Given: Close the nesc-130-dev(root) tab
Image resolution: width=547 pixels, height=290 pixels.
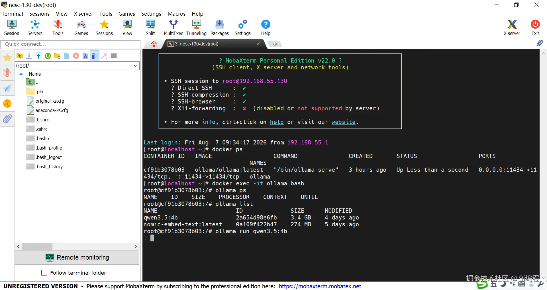Looking at the screenshot, I should tap(258, 44).
